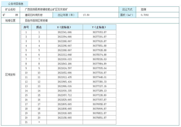Click the X（起标高 column header
Screen dimensions: 181x127
[64, 27]
